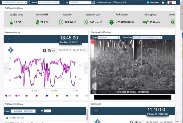Click the notifications bell icon
183x123 pixels.
pos(163,2)
